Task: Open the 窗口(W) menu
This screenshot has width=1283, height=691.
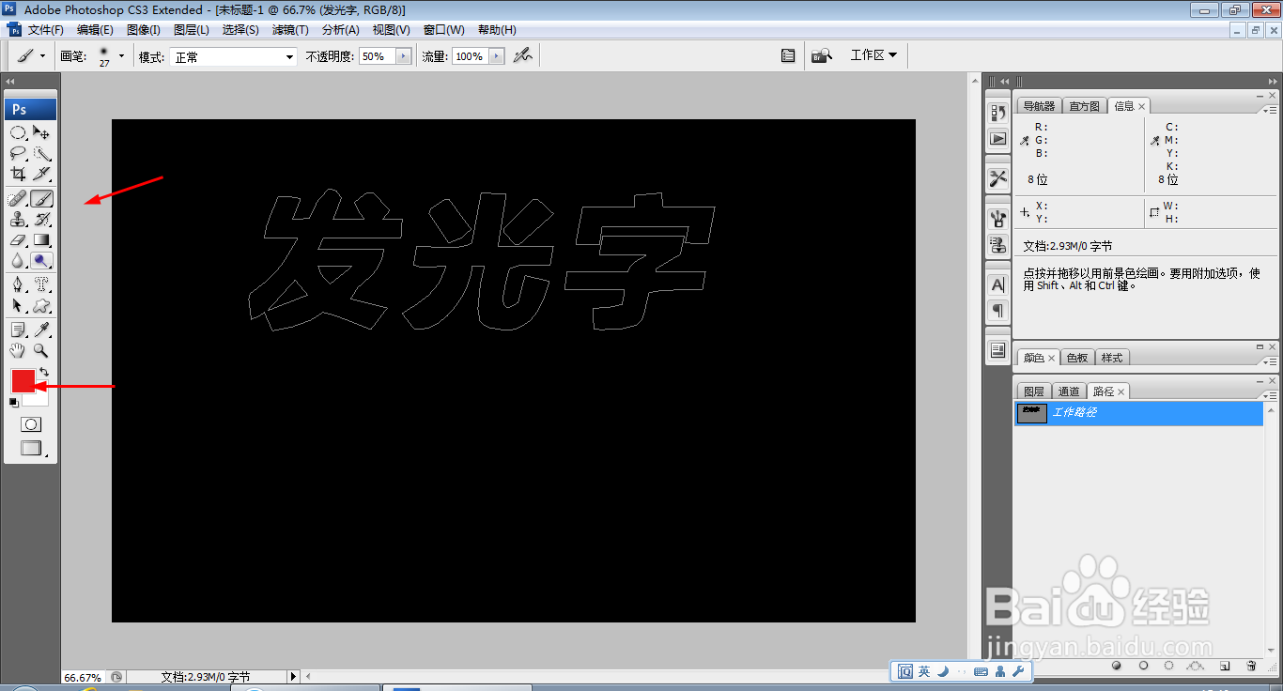Action: click(443, 30)
